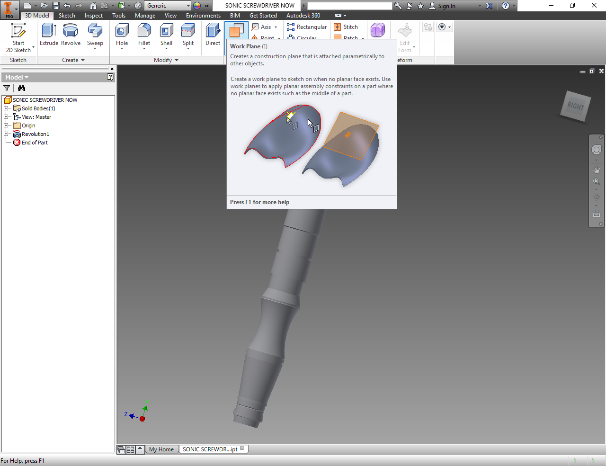Select the Split tool
Viewport: 606px width, 466px height.
(188, 36)
